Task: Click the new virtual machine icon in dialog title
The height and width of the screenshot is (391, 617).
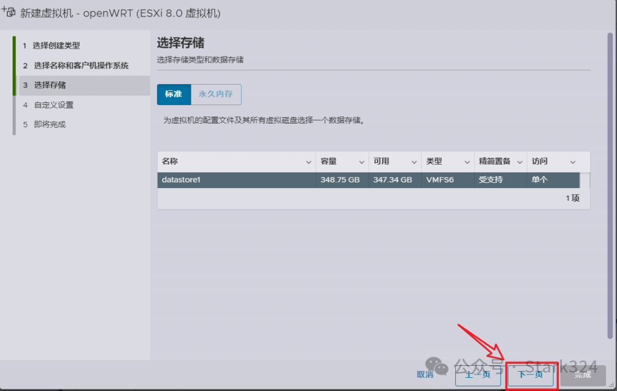Action: click(9, 11)
